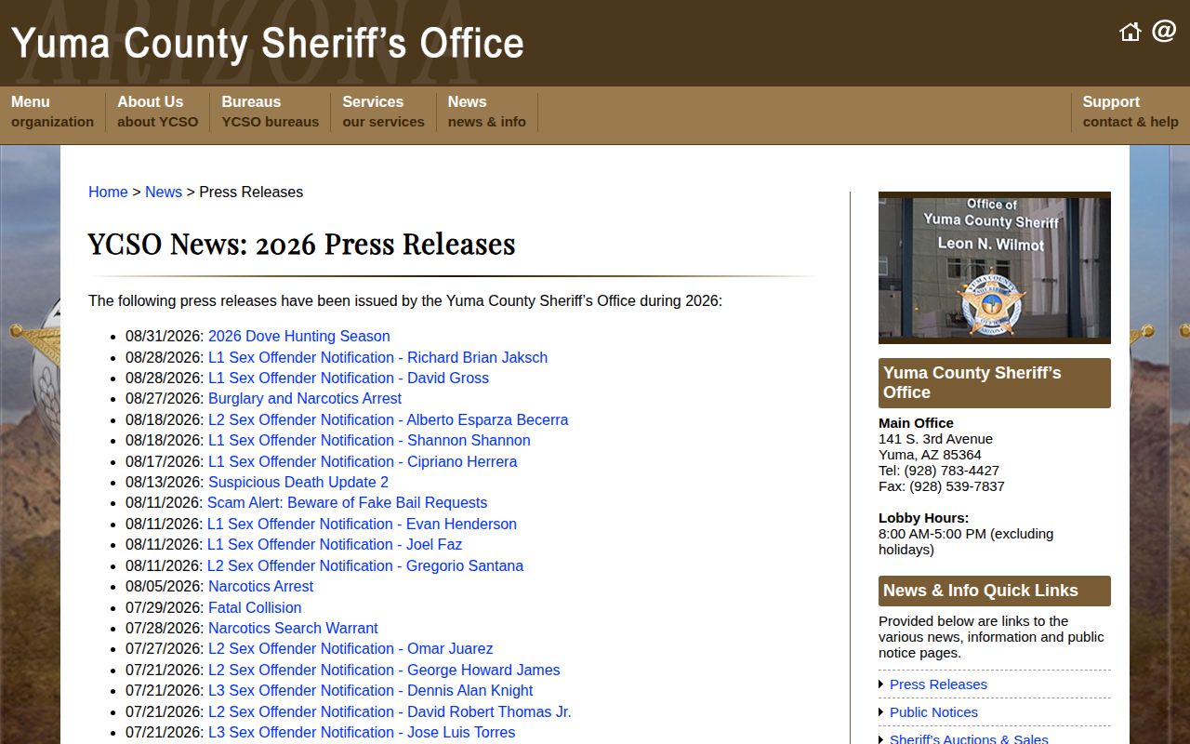Open the Dennis Alan Knight notification
This screenshot has height=744, width=1190.
(x=370, y=691)
